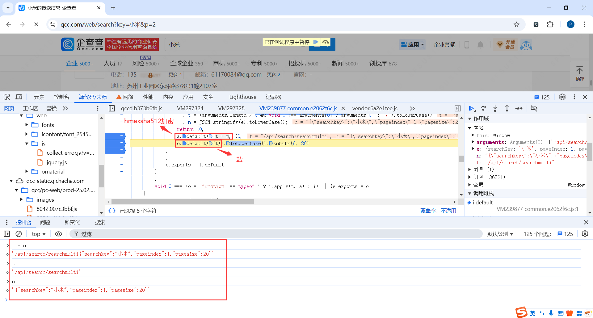Viewport: 593px width, 318px height.
Task: Expand the iconfont/font_2545 folder
Action: 27,134
